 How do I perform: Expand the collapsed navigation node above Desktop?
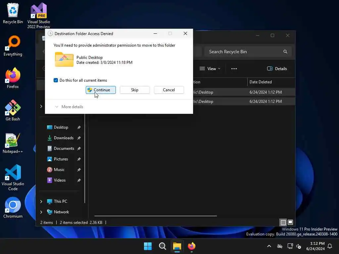pyautogui.click(x=41, y=106)
